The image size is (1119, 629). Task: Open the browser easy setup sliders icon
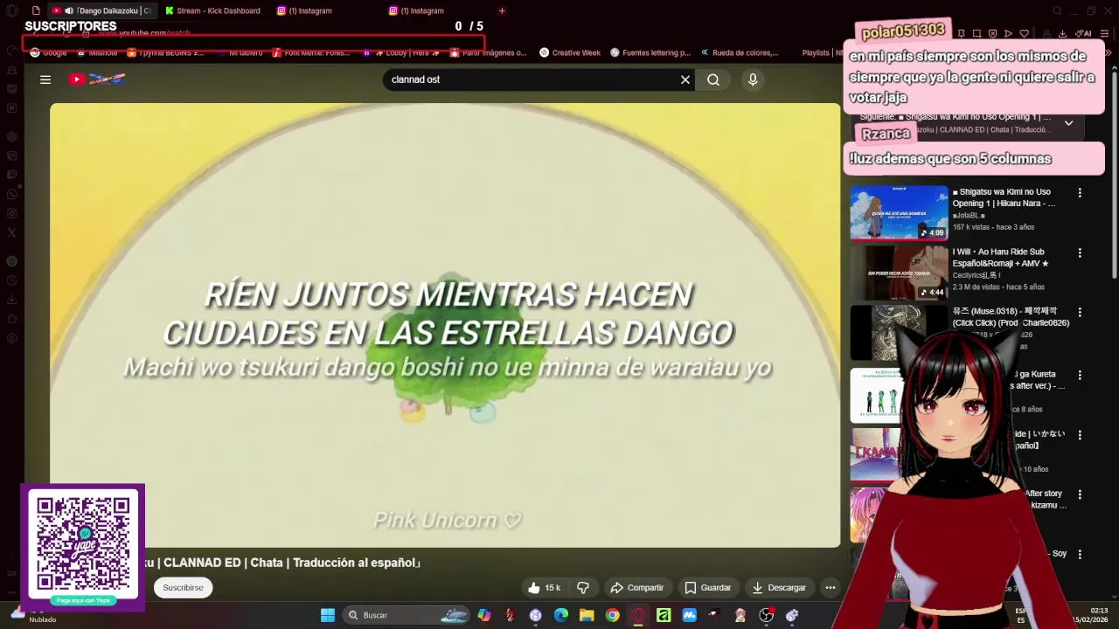[x=1105, y=33]
